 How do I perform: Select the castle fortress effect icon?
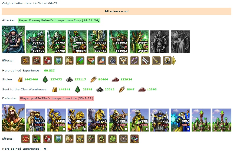point(37,61)
